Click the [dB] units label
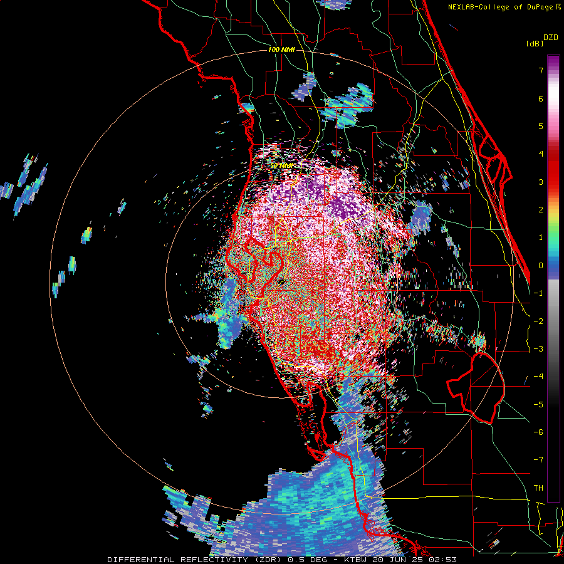This screenshot has width=564, height=564. coord(535,43)
